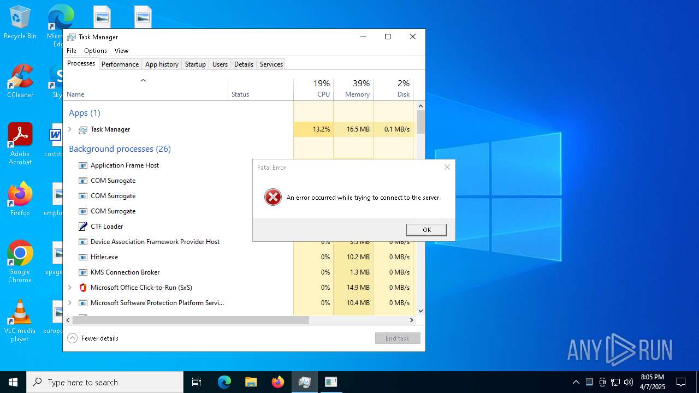Click the Task Manager process icon
The height and width of the screenshot is (393, 699).
(83, 129)
